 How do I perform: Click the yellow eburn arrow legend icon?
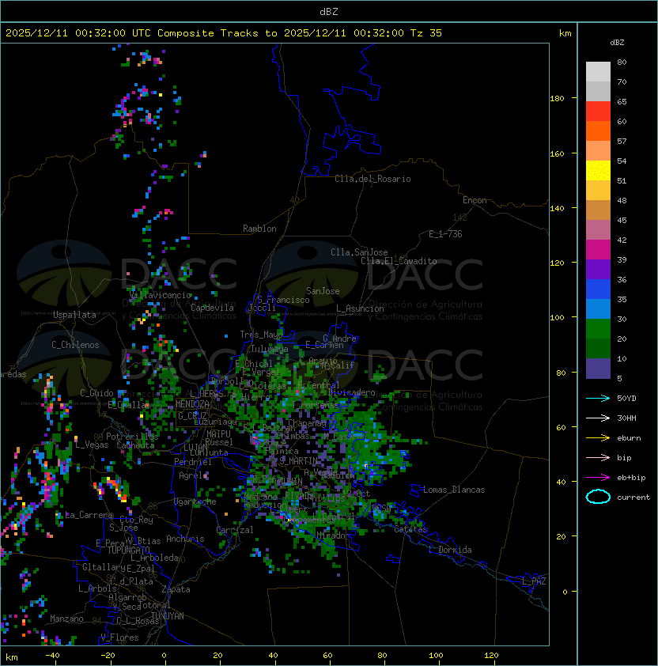[598, 437]
